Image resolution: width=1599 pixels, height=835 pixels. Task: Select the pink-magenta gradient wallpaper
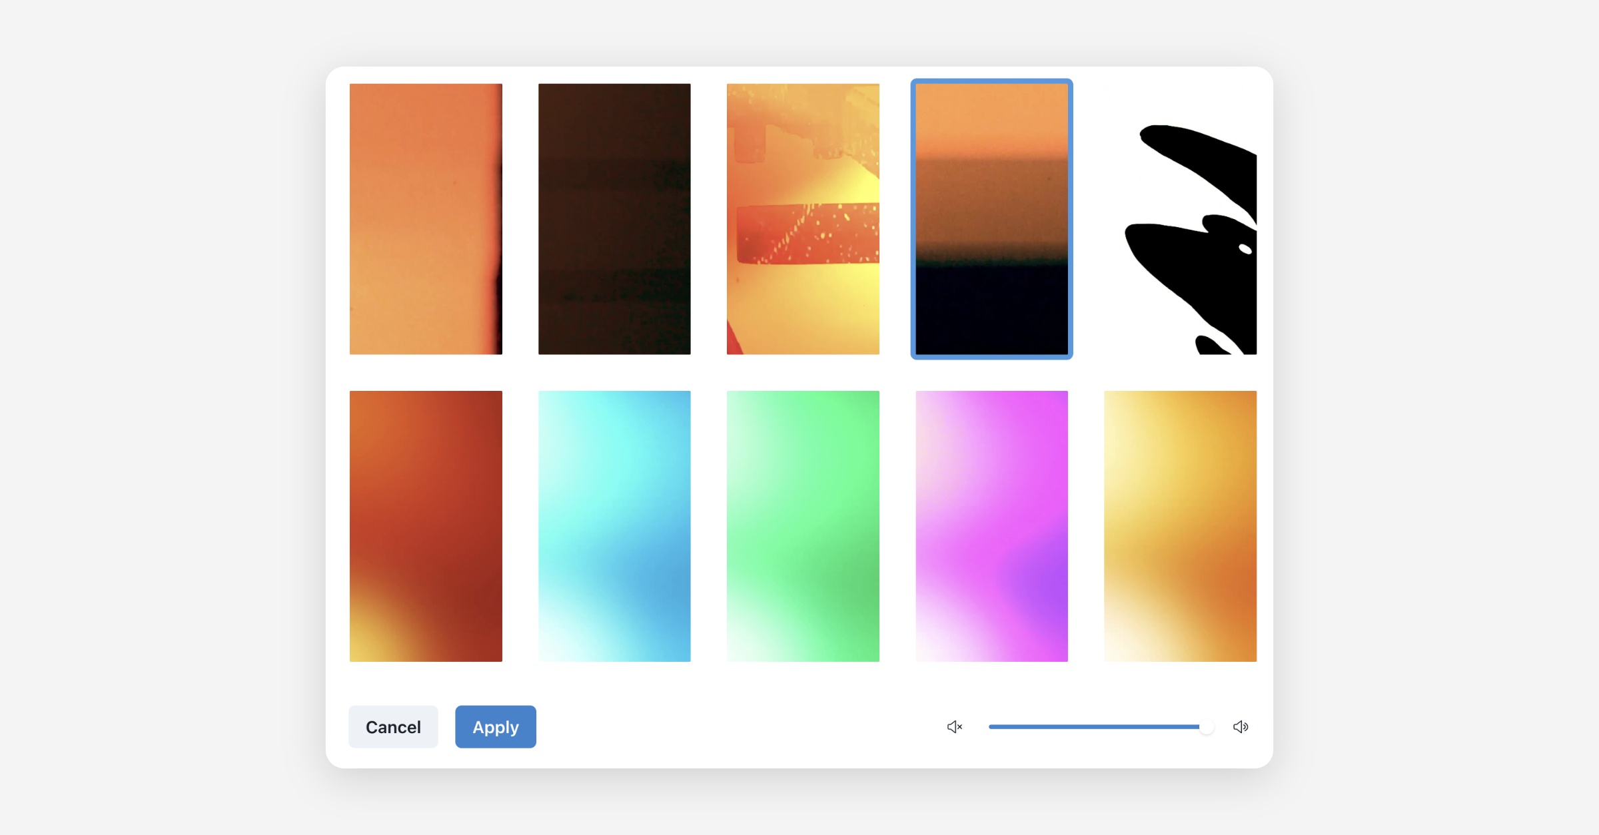pos(991,526)
